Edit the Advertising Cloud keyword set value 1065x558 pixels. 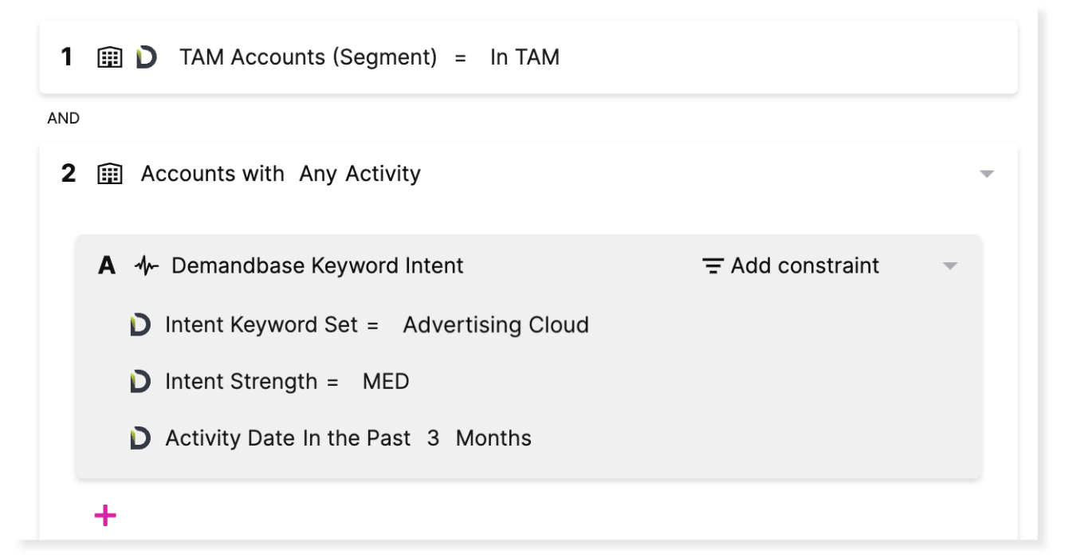pos(496,325)
